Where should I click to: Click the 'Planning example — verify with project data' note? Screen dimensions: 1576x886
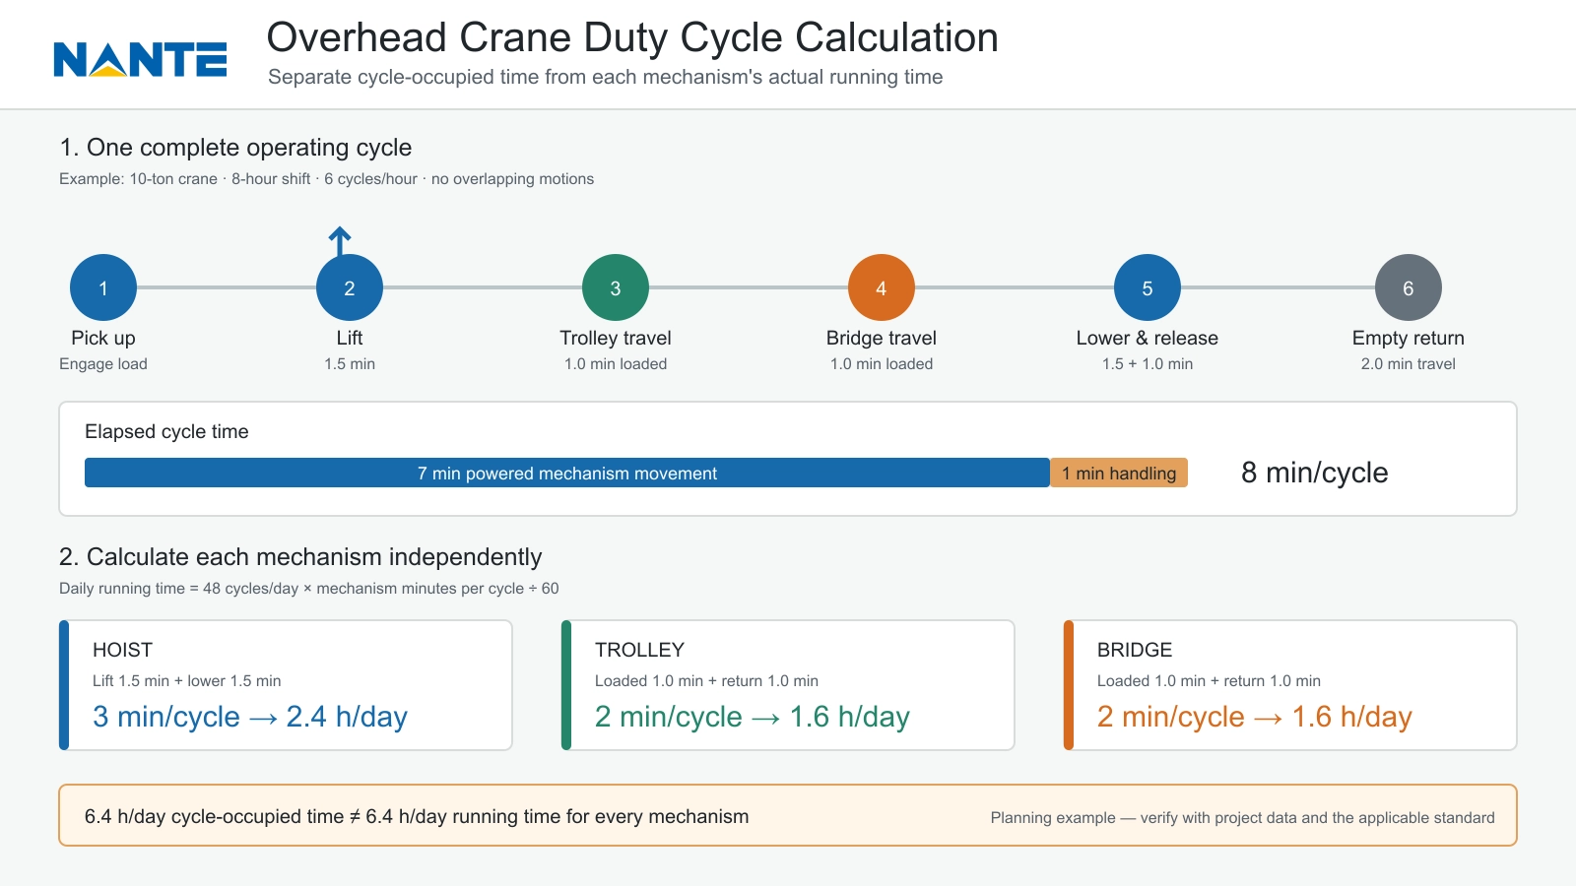click(1242, 818)
